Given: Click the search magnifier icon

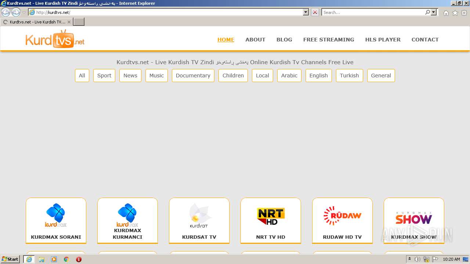Looking at the screenshot, I should tap(427, 12).
